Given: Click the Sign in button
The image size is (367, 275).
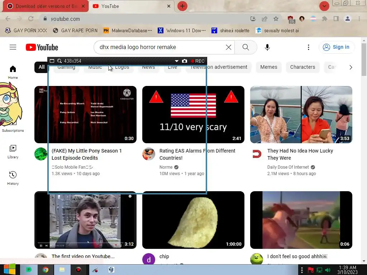Looking at the screenshot, I should [x=337, y=47].
